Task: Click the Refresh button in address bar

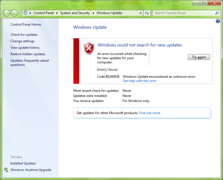Action: click(x=147, y=13)
